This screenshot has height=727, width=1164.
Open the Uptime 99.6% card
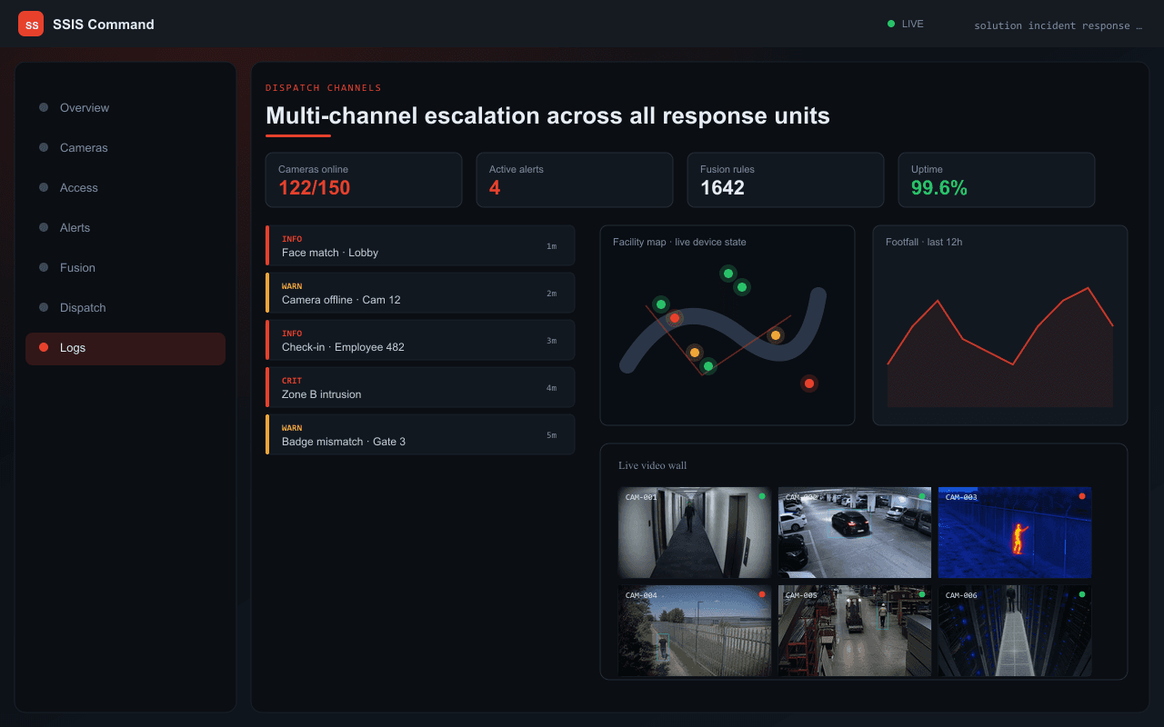997,180
